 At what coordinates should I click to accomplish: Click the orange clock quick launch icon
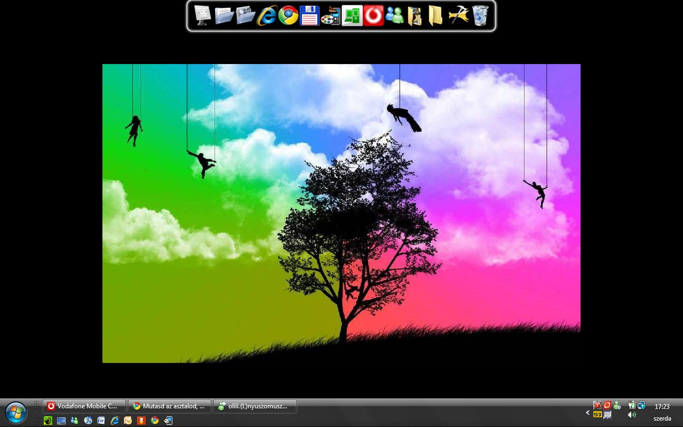pyautogui.click(x=128, y=421)
